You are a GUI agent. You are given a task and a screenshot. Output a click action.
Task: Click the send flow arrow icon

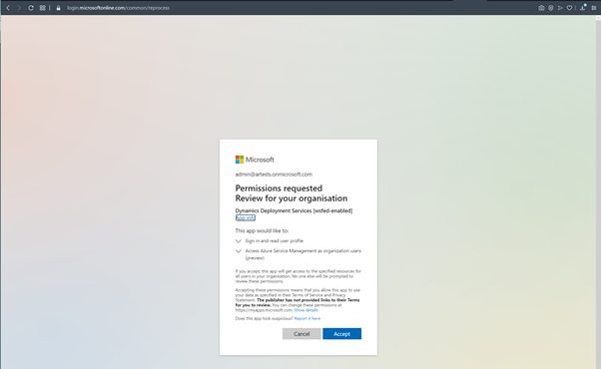[x=560, y=8]
